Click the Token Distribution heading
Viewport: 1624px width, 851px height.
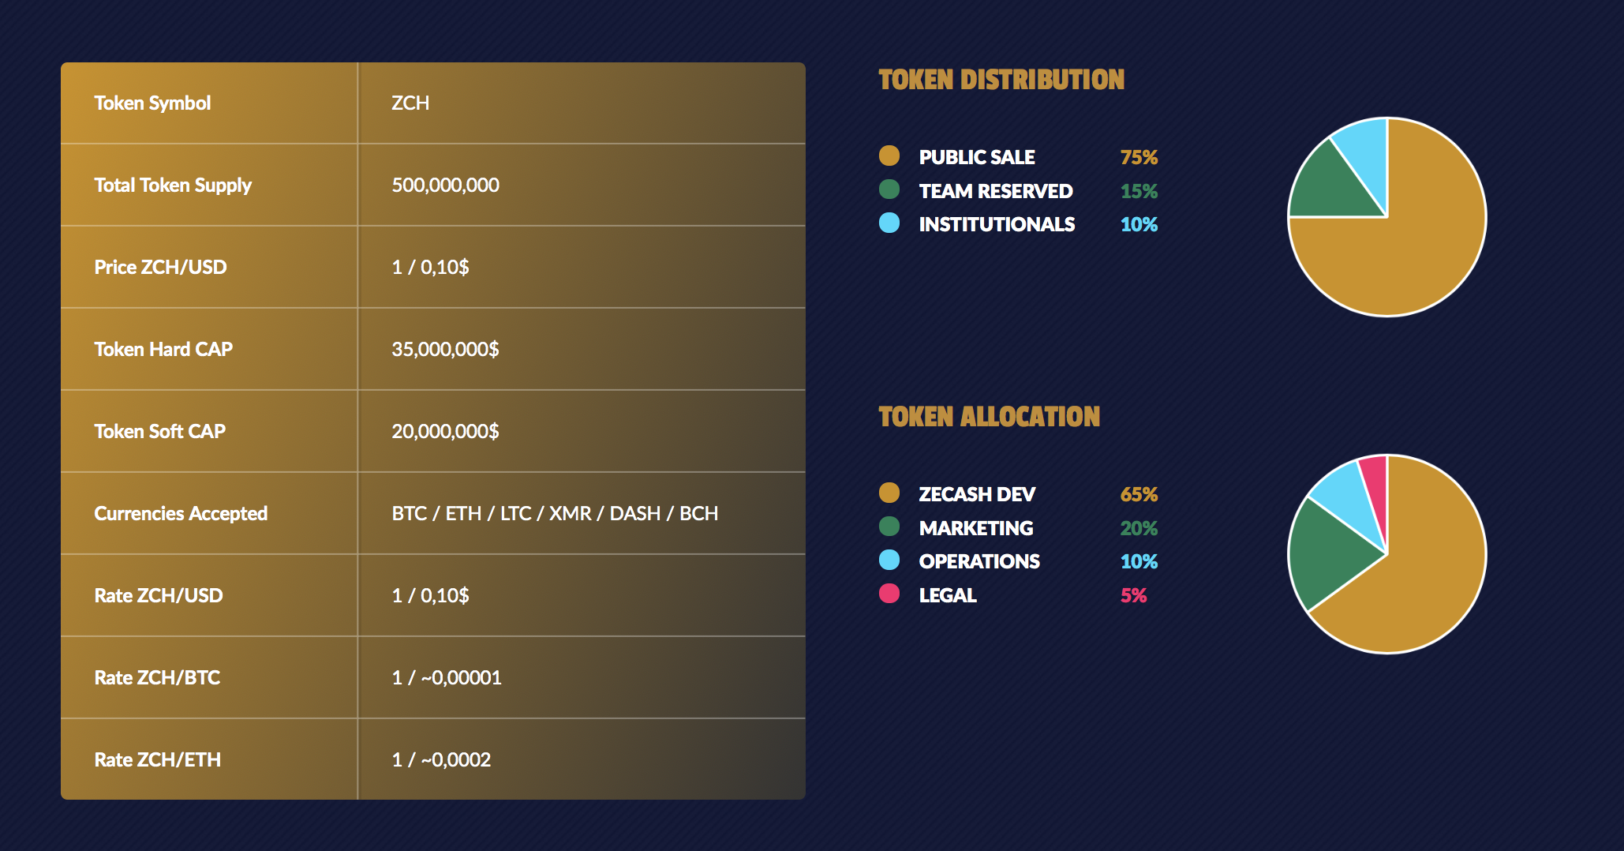(x=1001, y=80)
